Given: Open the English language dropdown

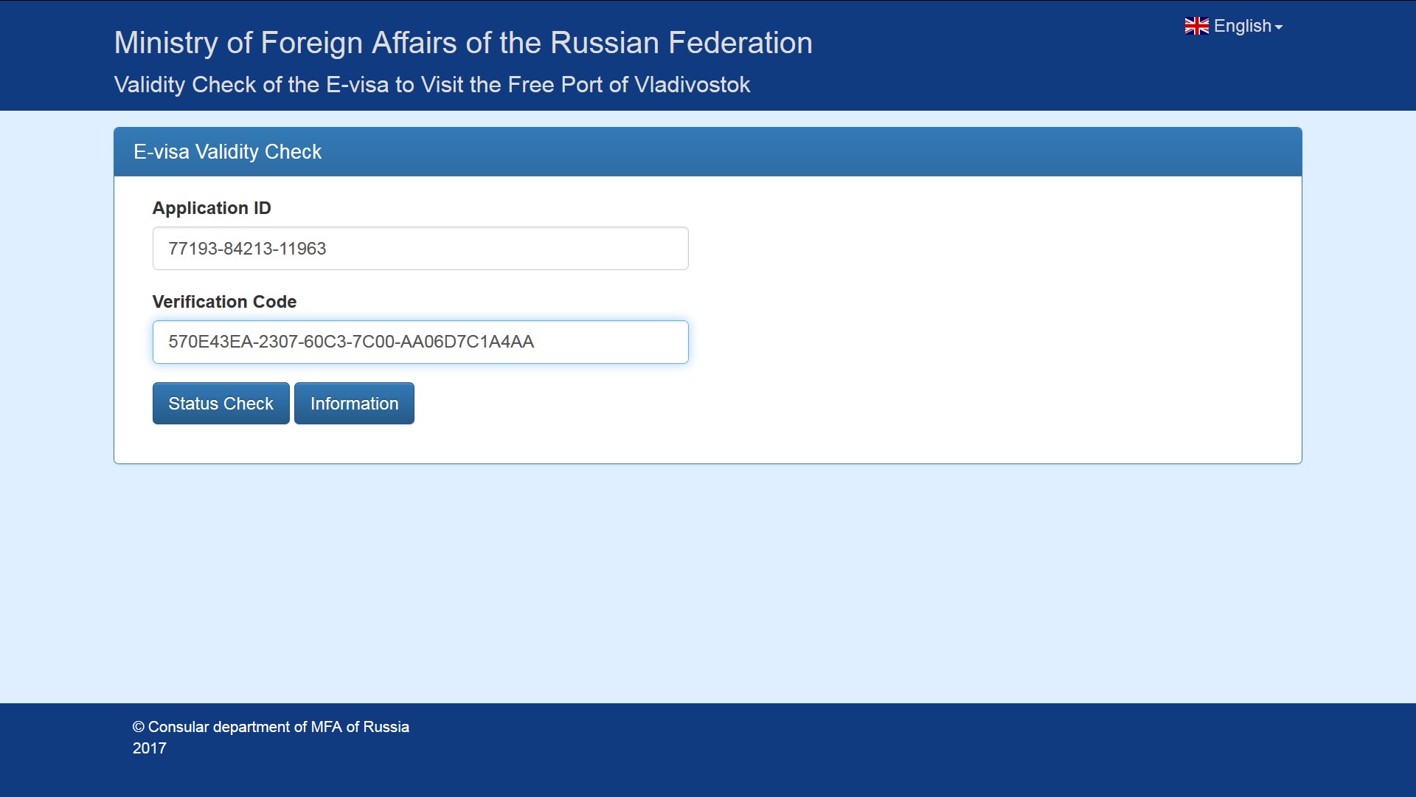Looking at the screenshot, I should (x=1242, y=27).
